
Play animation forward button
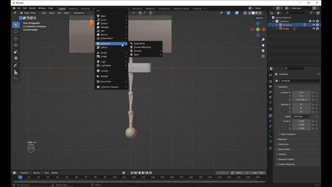tap(143, 173)
